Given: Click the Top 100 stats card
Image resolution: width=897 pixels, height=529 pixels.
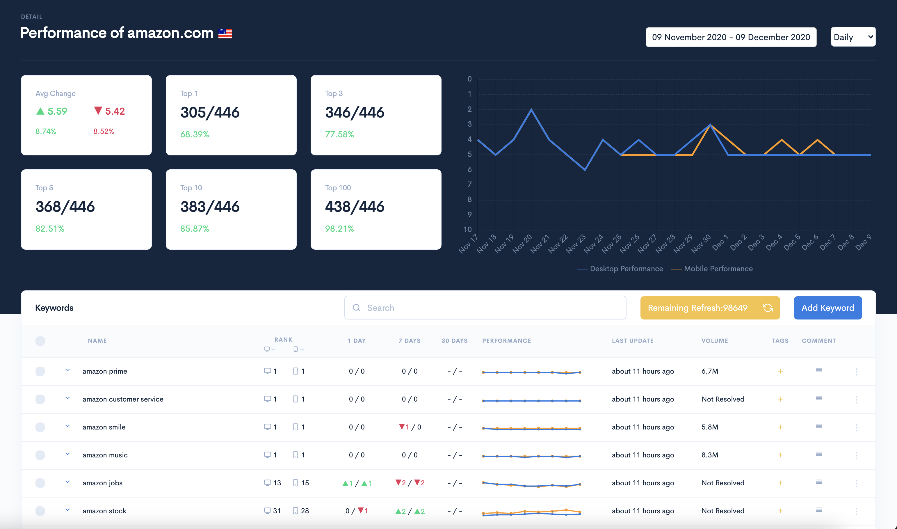Looking at the screenshot, I should tap(376, 209).
